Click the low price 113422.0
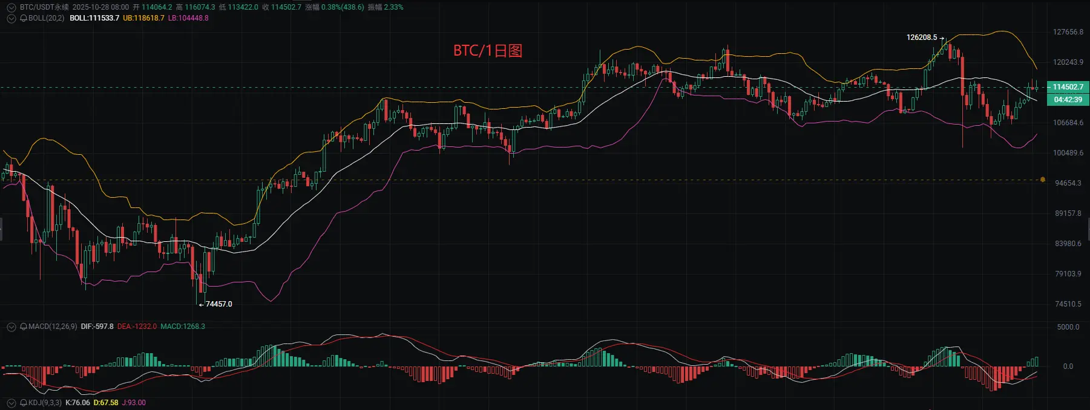Image resolution: width=1090 pixels, height=410 pixels. pyautogui.click(x=243, y=7)
